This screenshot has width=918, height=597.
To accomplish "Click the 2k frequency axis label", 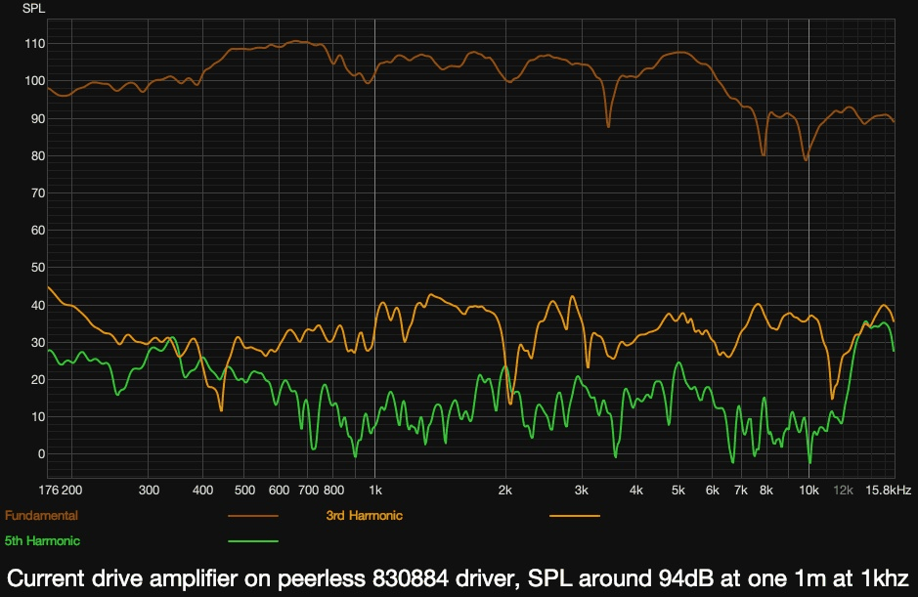I will point(505,490).
